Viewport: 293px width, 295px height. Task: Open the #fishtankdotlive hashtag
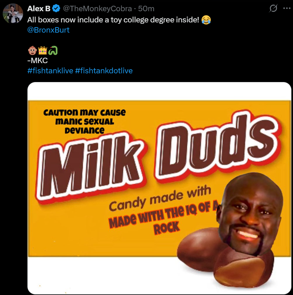pos(104,71)
